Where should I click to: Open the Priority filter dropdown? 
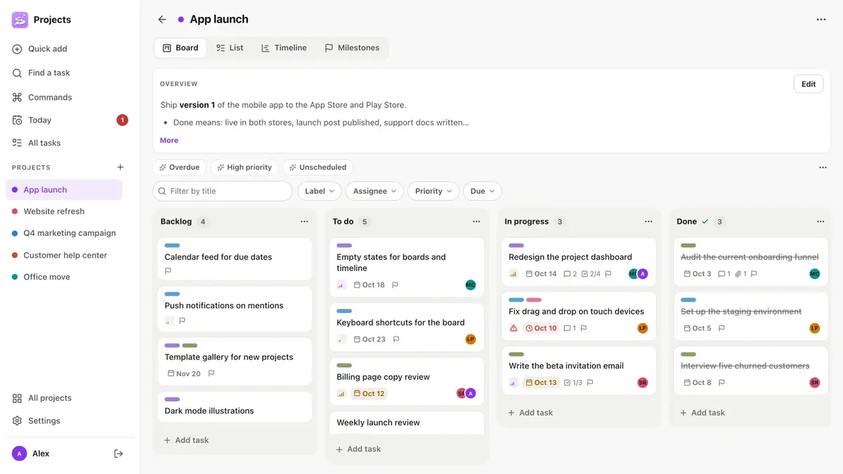click(433, 191)
